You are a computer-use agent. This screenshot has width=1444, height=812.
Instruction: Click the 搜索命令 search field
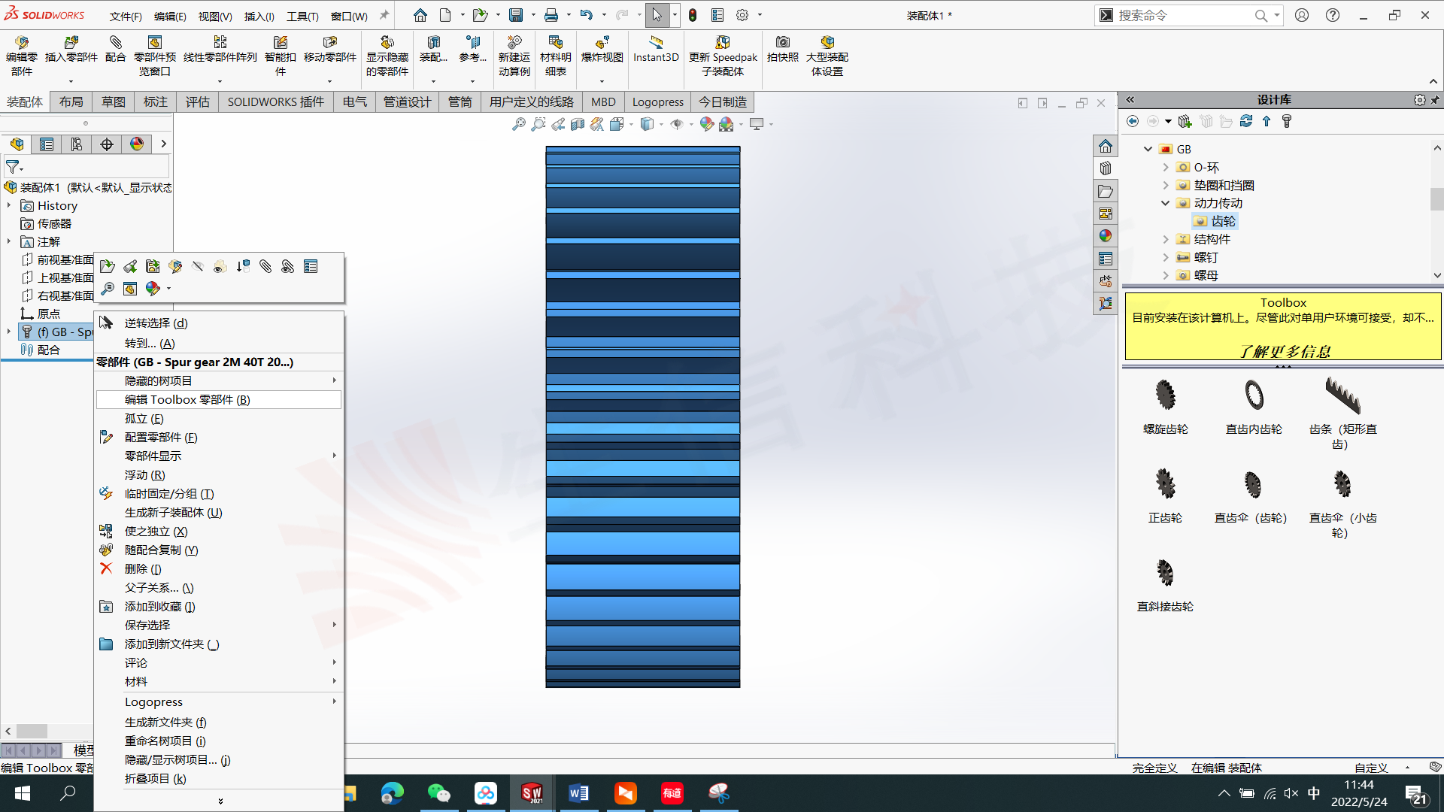pos(1185,15)
